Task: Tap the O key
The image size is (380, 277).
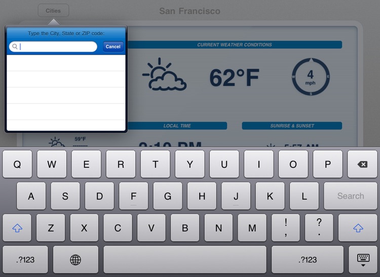Action: (x=293, y=164)
